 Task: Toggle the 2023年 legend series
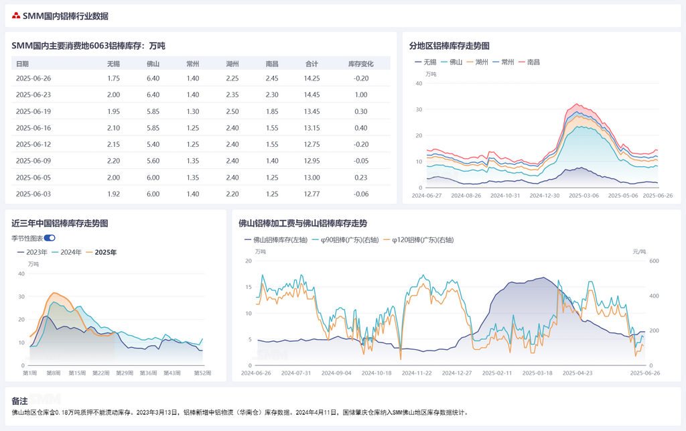point(32,252)
